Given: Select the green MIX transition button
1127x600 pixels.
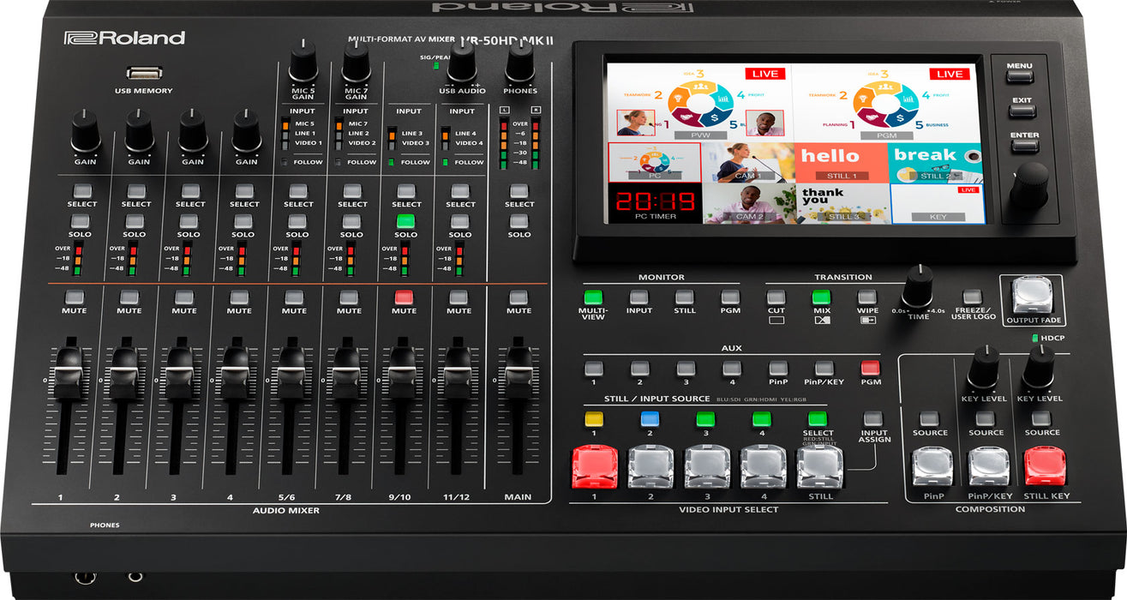Looking at the screenshot, I should [822, 297].
